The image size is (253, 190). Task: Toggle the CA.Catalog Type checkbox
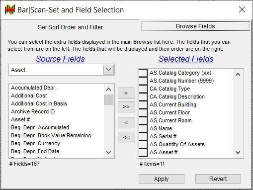[143, 89]
